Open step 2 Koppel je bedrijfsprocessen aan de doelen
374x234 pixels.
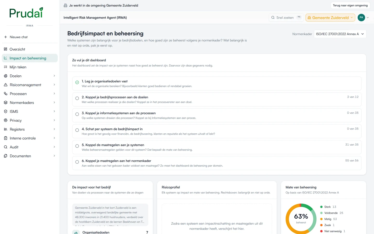[217, 99]
